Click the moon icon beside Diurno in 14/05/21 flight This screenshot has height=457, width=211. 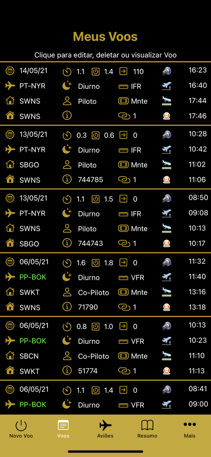point(67,86)
